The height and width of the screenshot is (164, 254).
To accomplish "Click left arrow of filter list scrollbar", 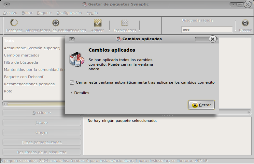I will coord(4,104).
